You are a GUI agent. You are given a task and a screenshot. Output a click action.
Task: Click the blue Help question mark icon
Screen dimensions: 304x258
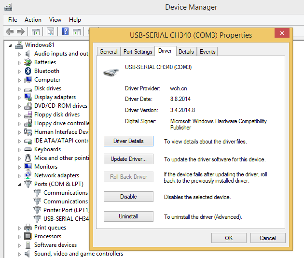pyautogui.click(x=65, y=31)
